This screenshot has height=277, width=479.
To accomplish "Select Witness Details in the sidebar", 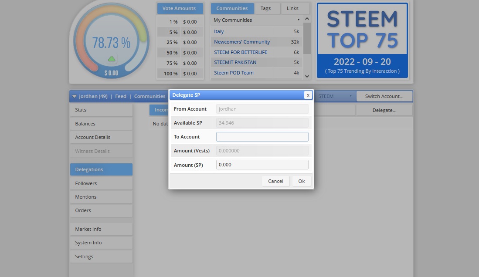I will click(x=101, y=151).
